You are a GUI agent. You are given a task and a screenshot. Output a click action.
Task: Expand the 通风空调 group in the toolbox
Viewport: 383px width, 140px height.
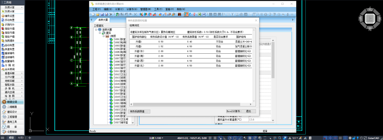click(12, 92)
